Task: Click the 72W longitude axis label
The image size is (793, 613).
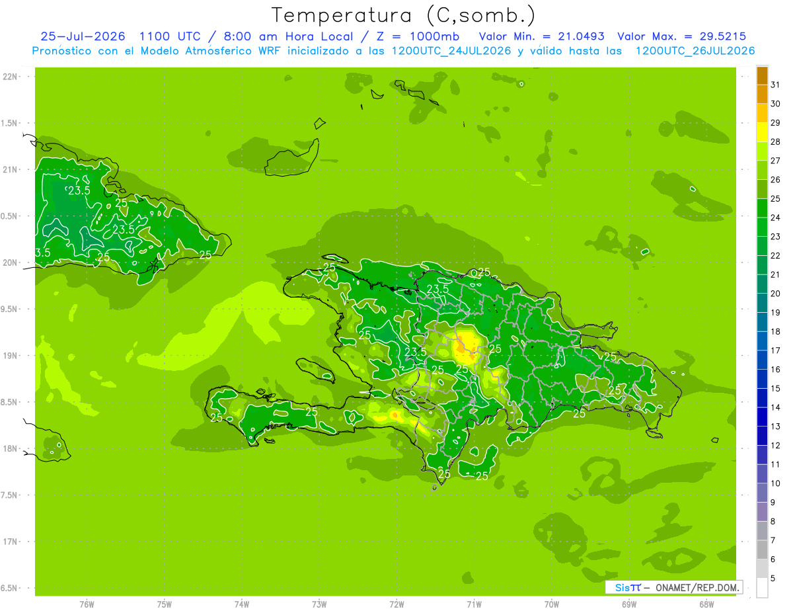Action: 397,604
